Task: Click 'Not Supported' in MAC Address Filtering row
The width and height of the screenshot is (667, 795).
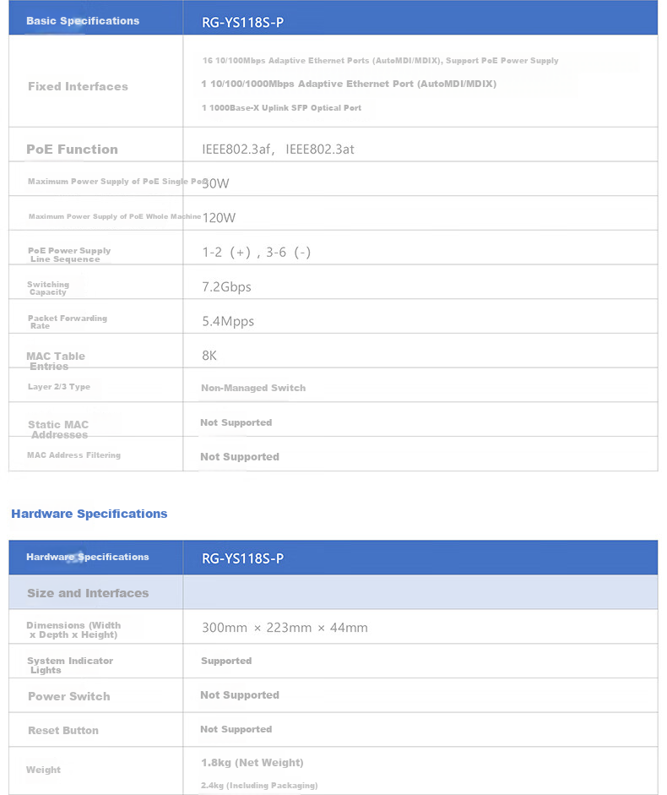Action: pos(240,457)
